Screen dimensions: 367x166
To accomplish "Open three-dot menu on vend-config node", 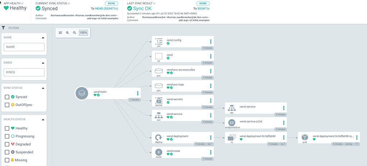I will coord(211,42).
